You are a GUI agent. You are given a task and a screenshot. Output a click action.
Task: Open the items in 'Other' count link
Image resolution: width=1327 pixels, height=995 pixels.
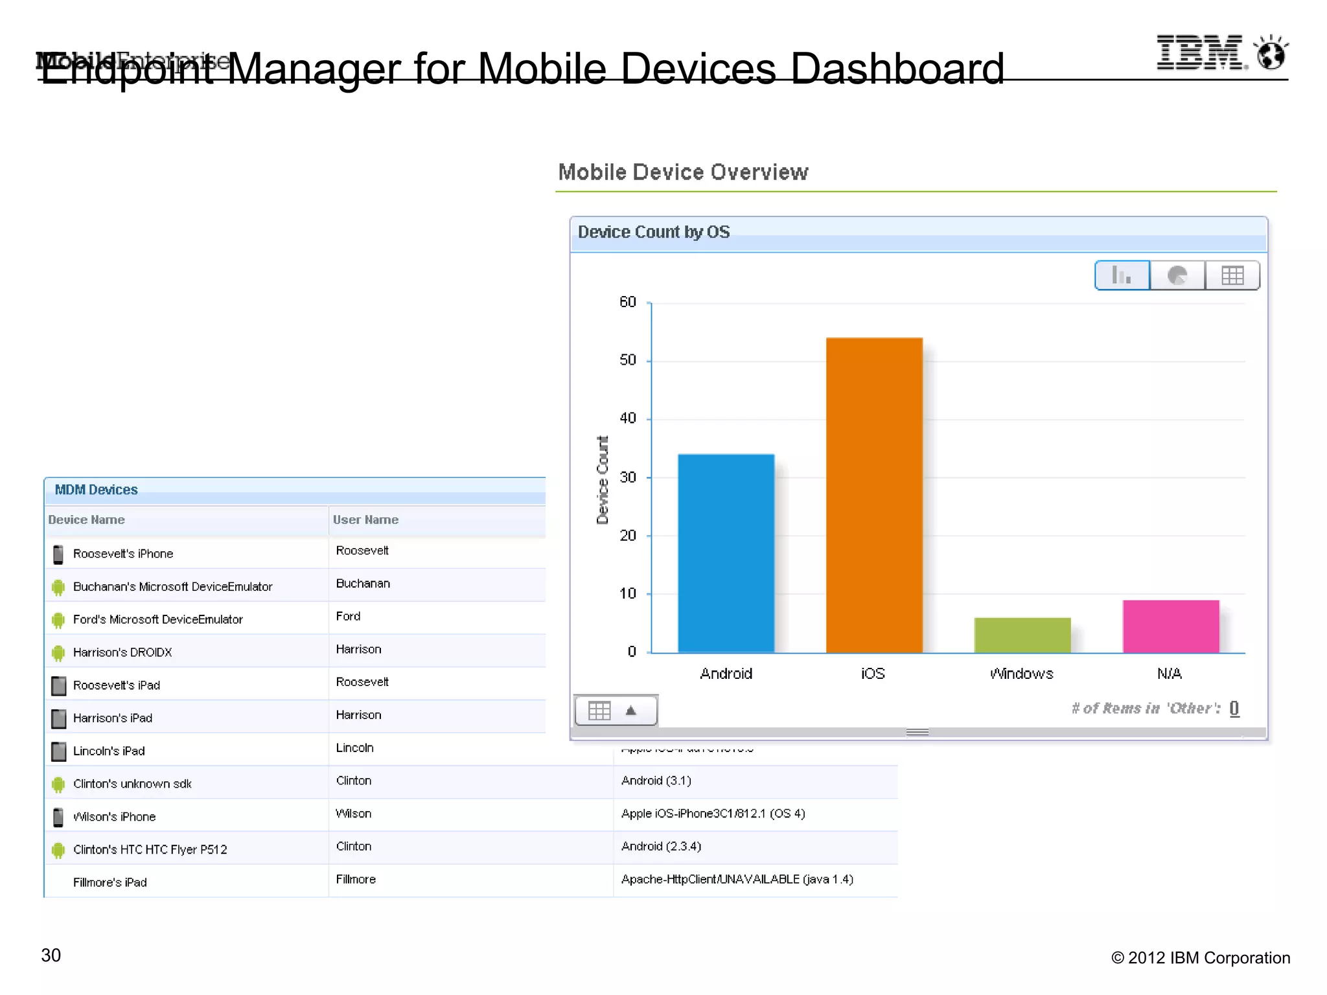click(x=1234, y=708)
